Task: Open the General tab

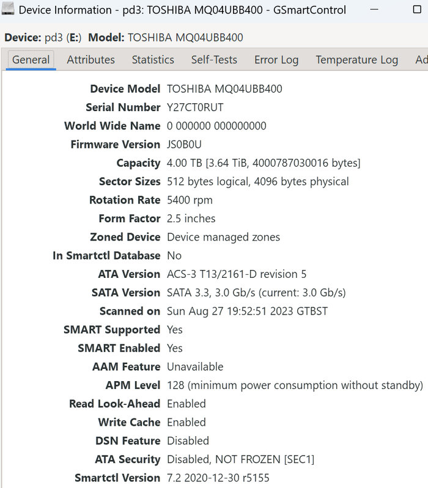Action: tap(31, 60)
